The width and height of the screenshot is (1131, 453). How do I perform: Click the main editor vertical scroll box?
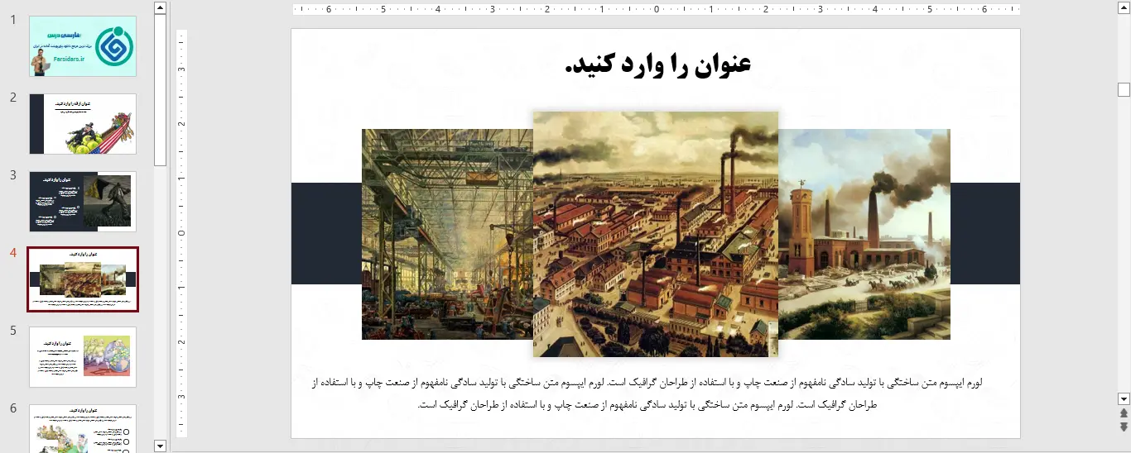(x=1124, y=89)
